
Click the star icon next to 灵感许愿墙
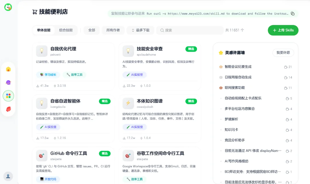click(221, 53)
